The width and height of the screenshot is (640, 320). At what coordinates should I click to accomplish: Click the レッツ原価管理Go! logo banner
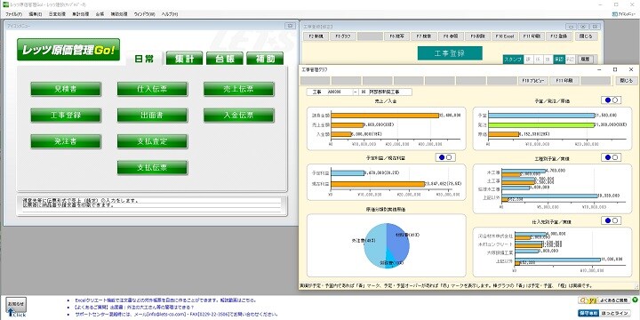point(68,50)
